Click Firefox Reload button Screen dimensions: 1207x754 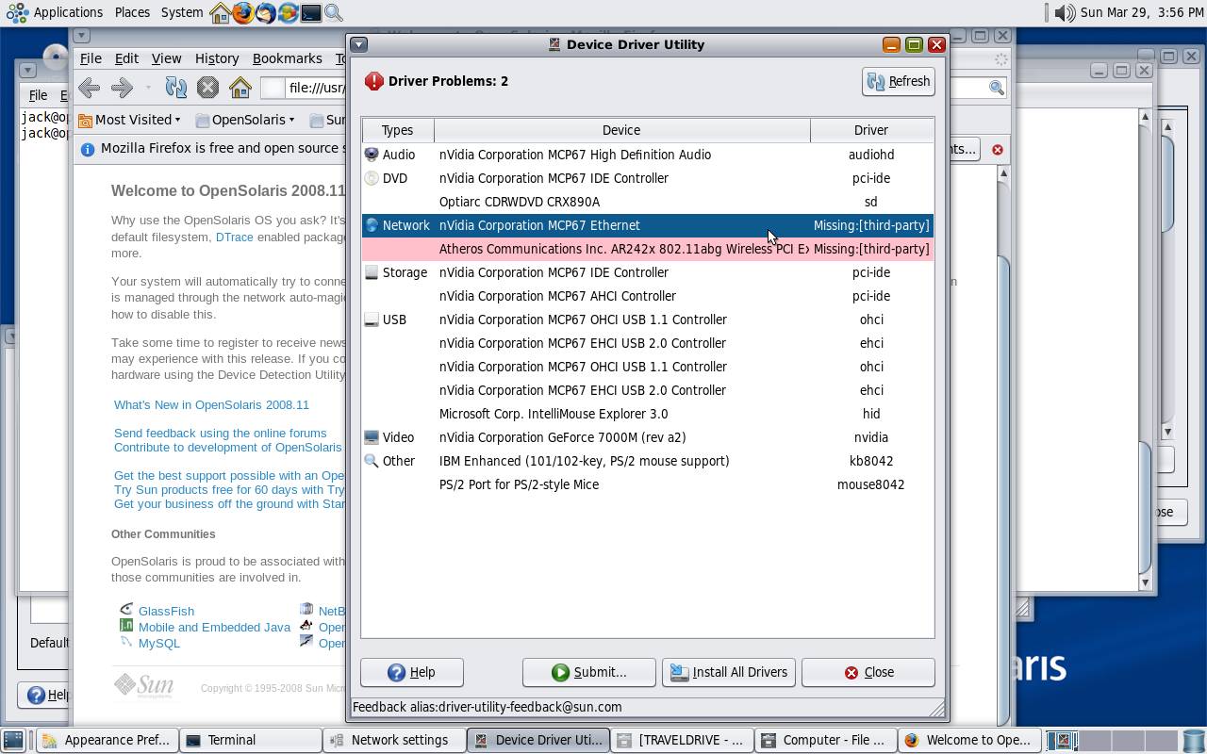[176, 88]
